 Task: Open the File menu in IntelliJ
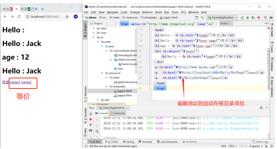pyautogui.click(x=86, y=12)
